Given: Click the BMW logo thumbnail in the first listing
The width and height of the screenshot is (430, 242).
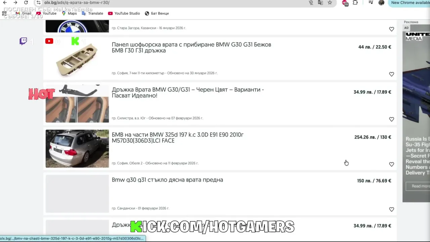Looking at the screenshot, I should tap(77, 26).
